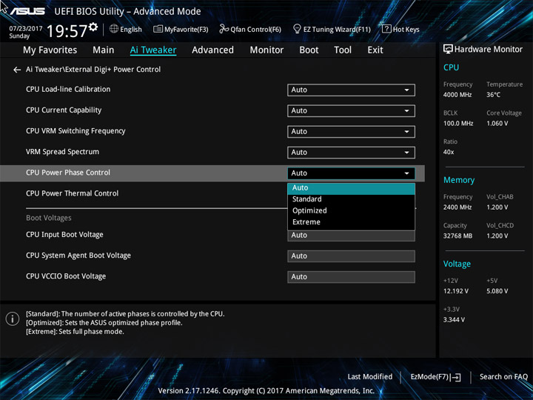
Task: Click the EZ Tuning Wizard lightbulb icon
Action: (297, 29)
